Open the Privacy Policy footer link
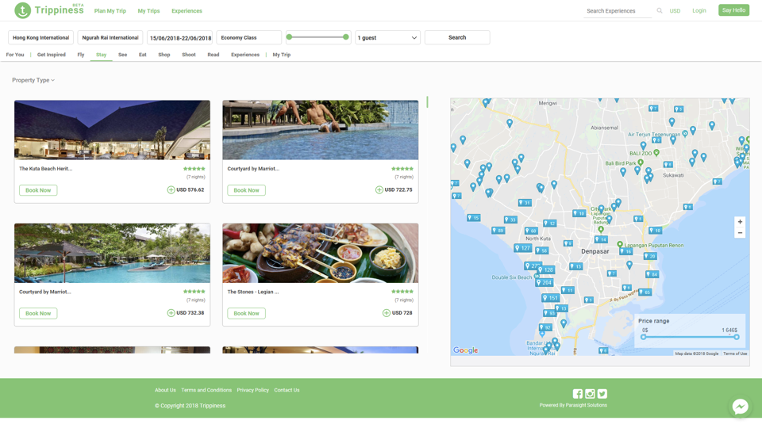The width and height of the screenshot is (762, 428). (252, 390)
